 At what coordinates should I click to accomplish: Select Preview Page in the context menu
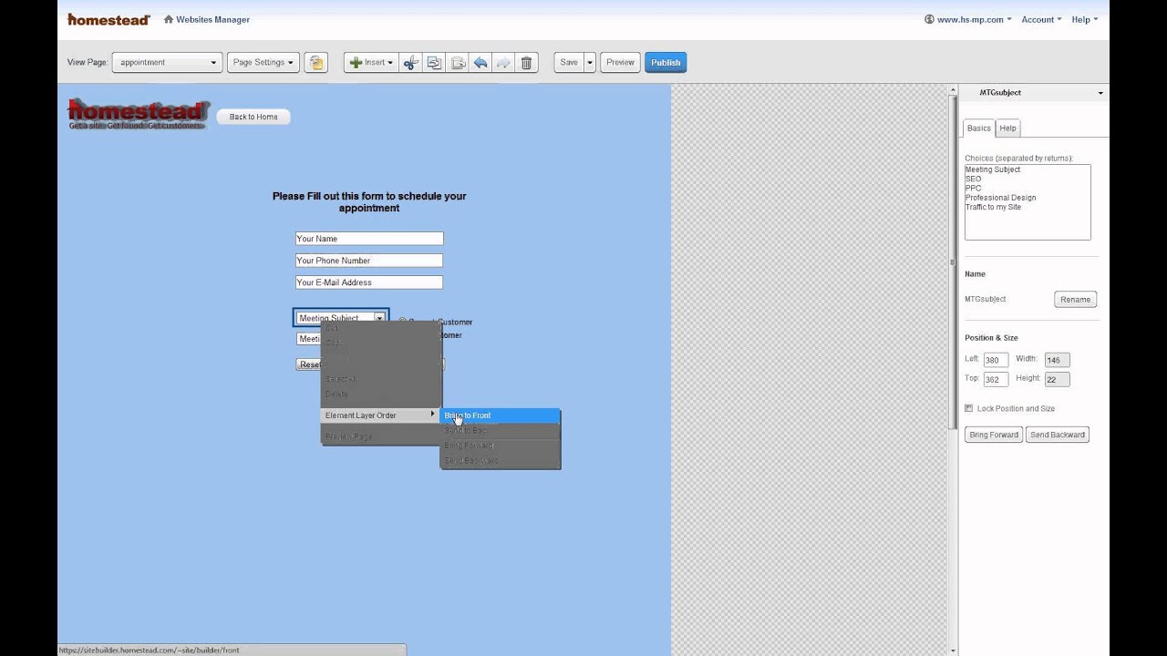[381, 436]
